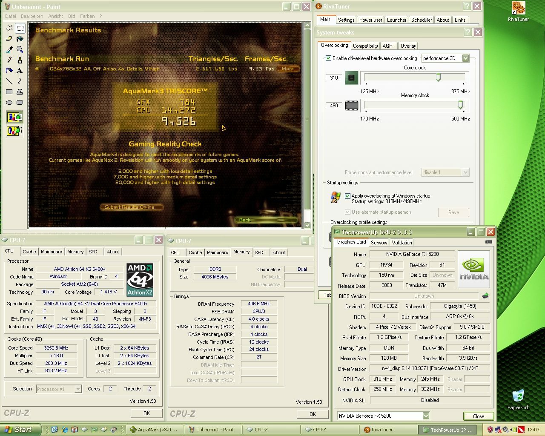Select the rectangular Select tool in Paint
The width and height of the screenshot is (545, 436).
pyautogui.click(x=20, y=29)
